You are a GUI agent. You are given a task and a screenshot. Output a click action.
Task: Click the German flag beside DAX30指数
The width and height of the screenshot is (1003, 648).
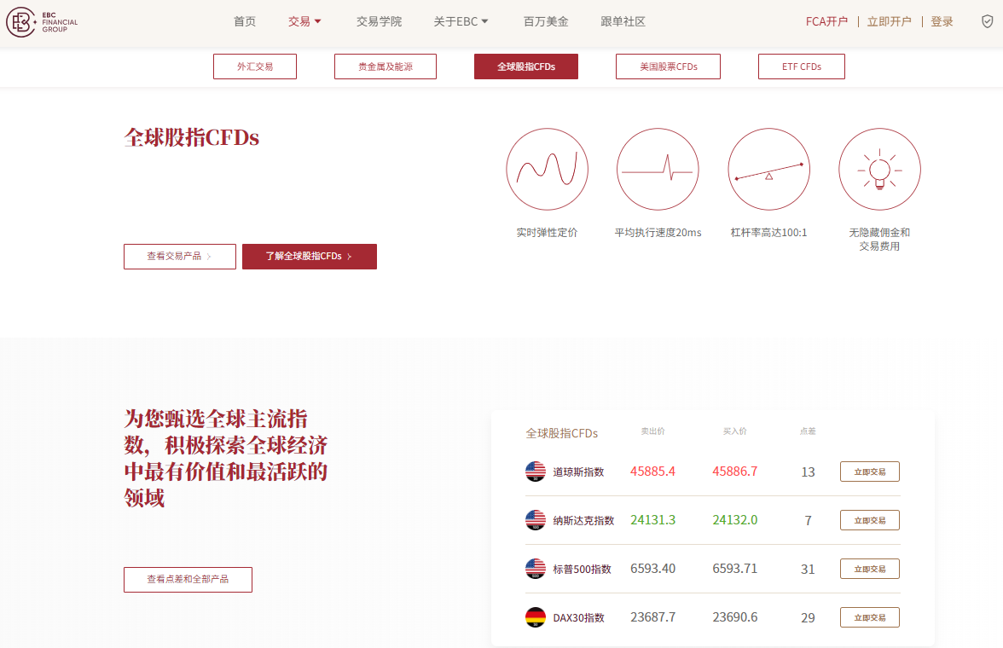coord(536,617)
